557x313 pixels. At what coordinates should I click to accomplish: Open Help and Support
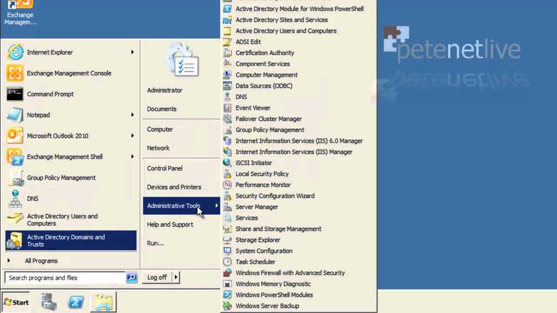tap(170, 225)
